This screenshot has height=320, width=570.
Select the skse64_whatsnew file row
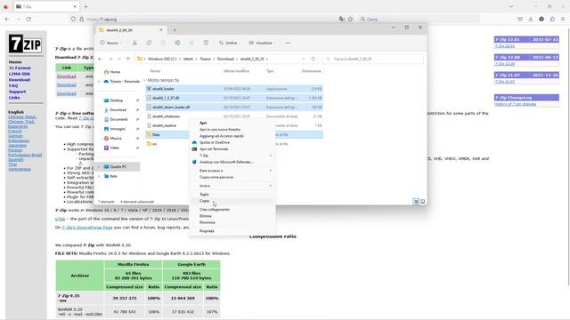click(234, 116)
